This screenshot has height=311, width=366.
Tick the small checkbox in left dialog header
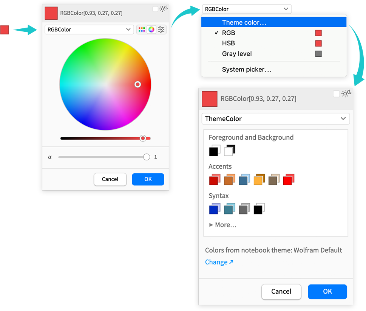[155, 9]
